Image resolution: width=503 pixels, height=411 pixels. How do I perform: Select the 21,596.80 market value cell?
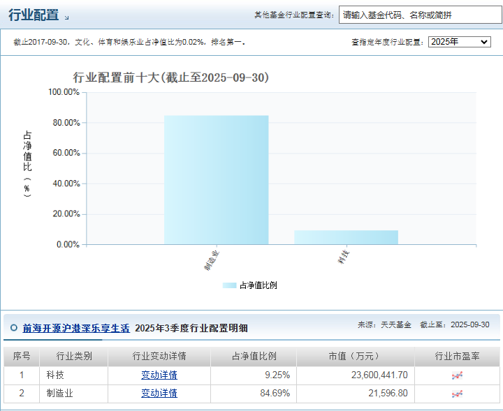click(388, 393)
